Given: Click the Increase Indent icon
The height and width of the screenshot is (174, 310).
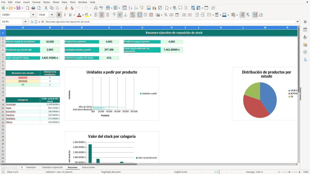Looking at the screenshot, I should coord(197,15).
